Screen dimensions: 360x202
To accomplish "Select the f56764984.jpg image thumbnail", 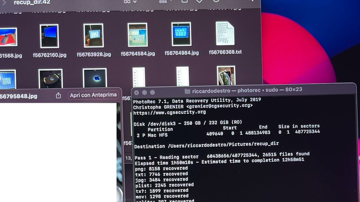I will pos(181,34).
